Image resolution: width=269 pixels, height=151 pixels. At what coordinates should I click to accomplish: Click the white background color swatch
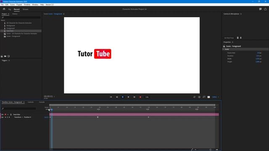(x=208, y=97)
